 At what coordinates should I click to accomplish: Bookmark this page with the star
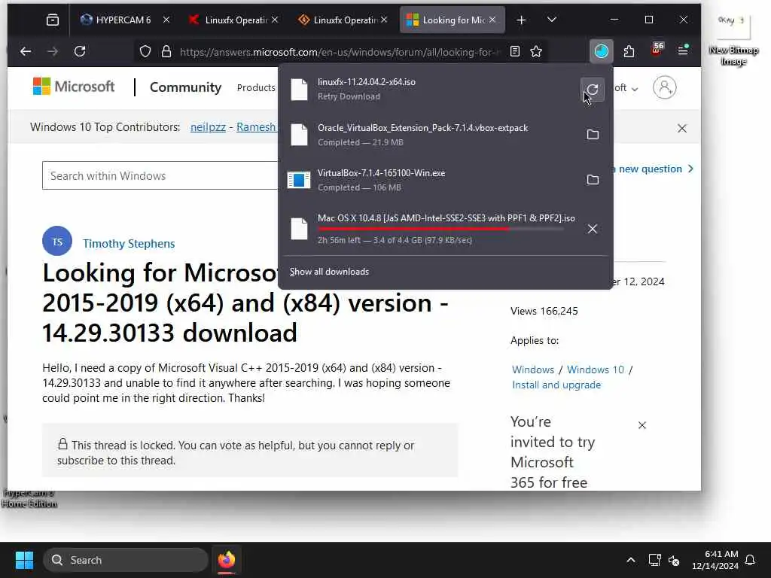point(536,51)
